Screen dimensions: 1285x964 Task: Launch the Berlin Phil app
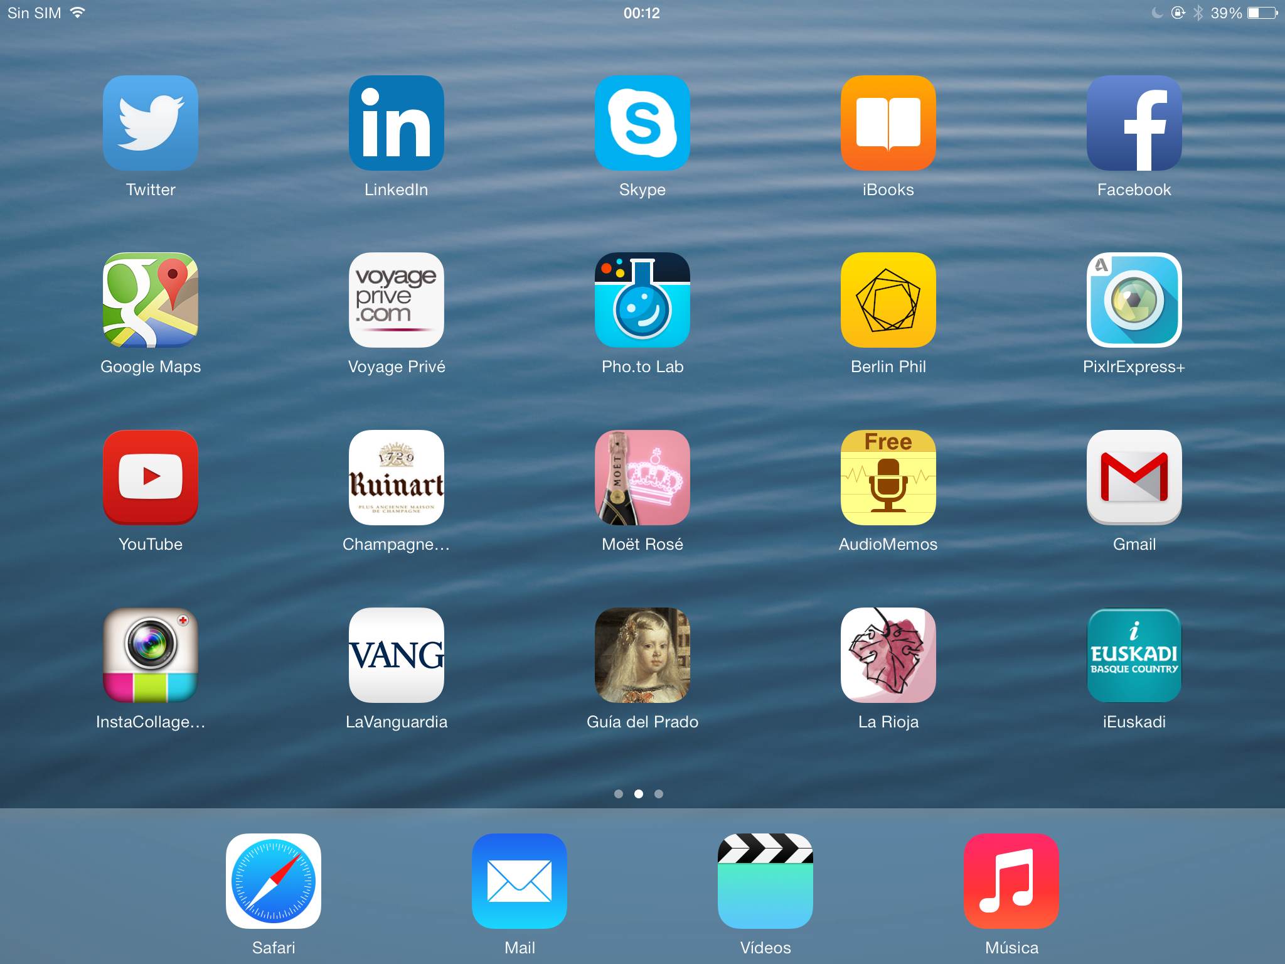888,300
